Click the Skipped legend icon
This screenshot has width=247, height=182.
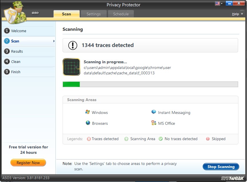[x=207, y=139]
